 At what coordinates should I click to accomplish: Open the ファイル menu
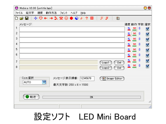click(19, 13)
